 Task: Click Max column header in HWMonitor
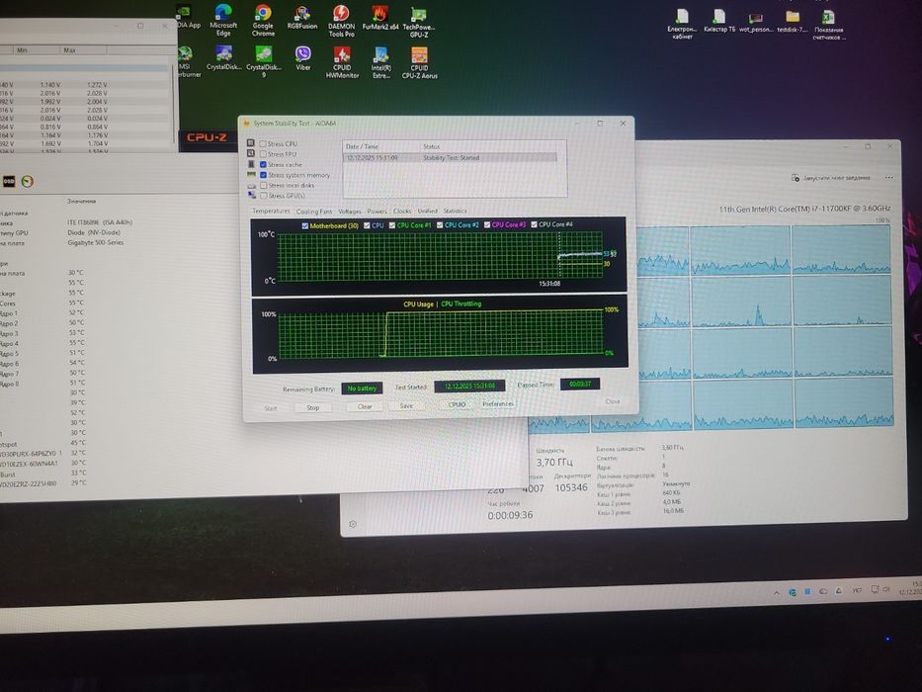click(83, 50)
